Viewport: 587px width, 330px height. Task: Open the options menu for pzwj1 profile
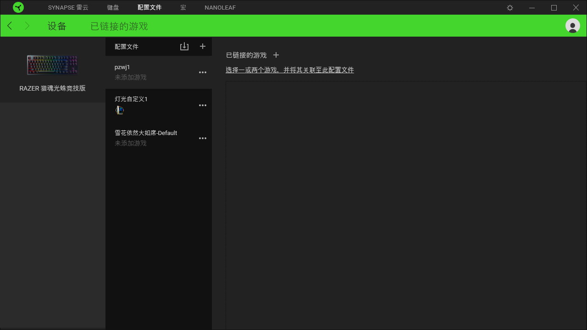click(x=203, y=72)
